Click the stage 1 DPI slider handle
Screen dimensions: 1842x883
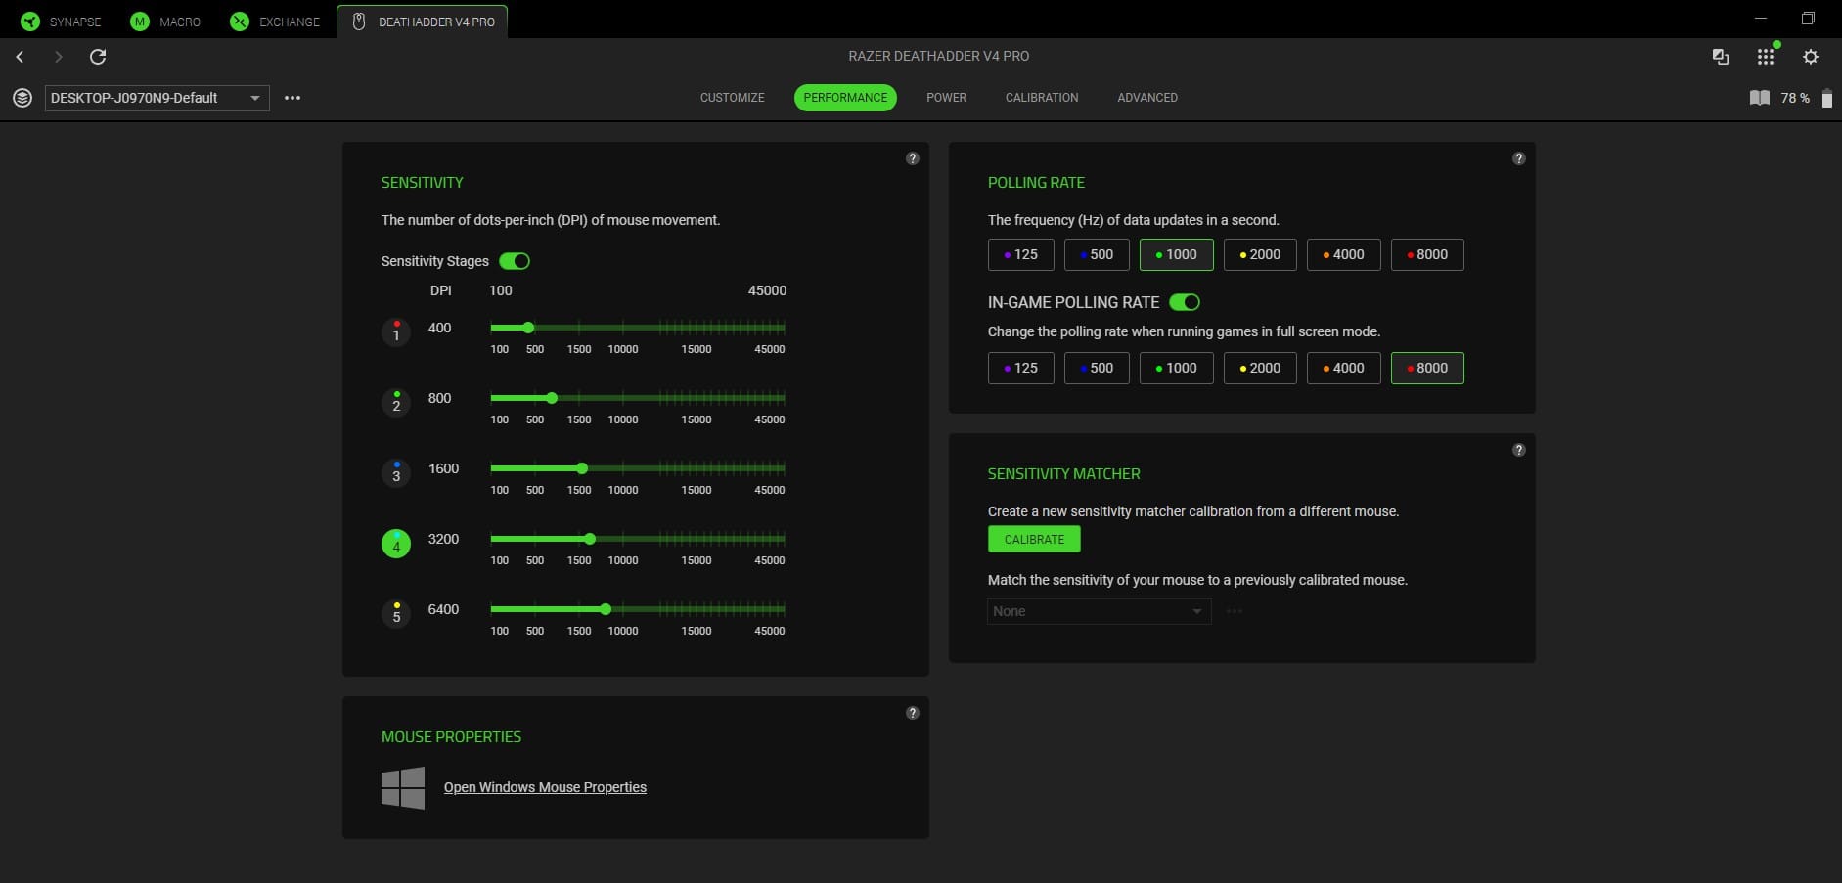point(528,328)
